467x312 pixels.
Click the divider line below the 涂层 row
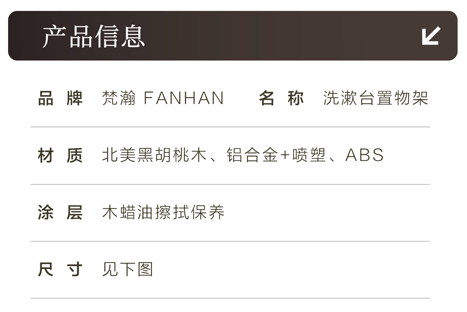tap(230, 241)
